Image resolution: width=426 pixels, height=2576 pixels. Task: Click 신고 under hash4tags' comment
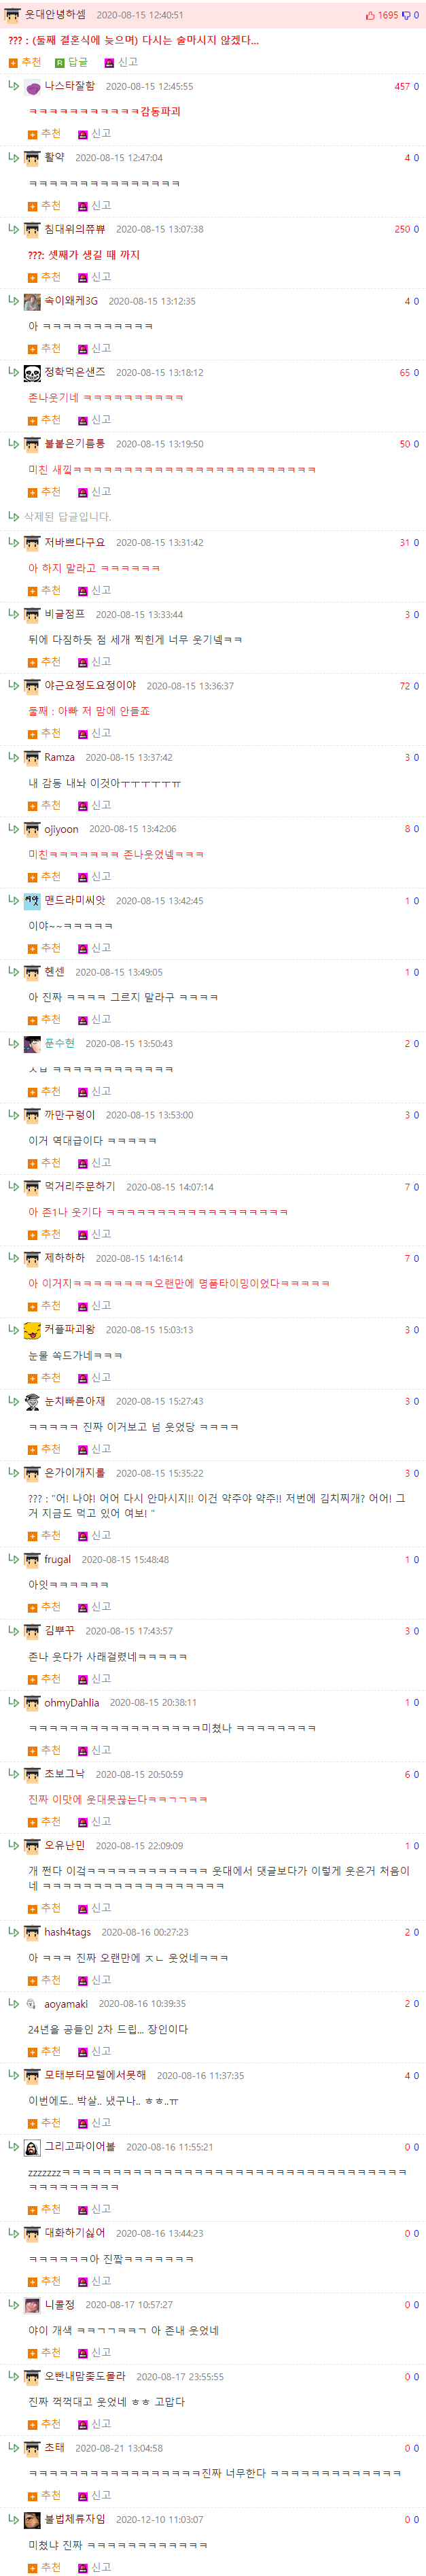pos(95,1980)
